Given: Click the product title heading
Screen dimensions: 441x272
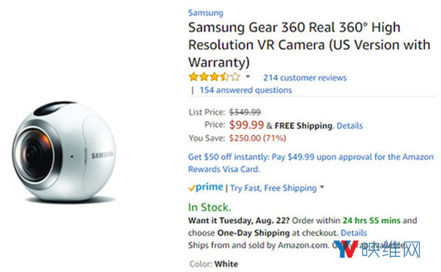Looking at the screenshot, I should (x=309, y=45).
